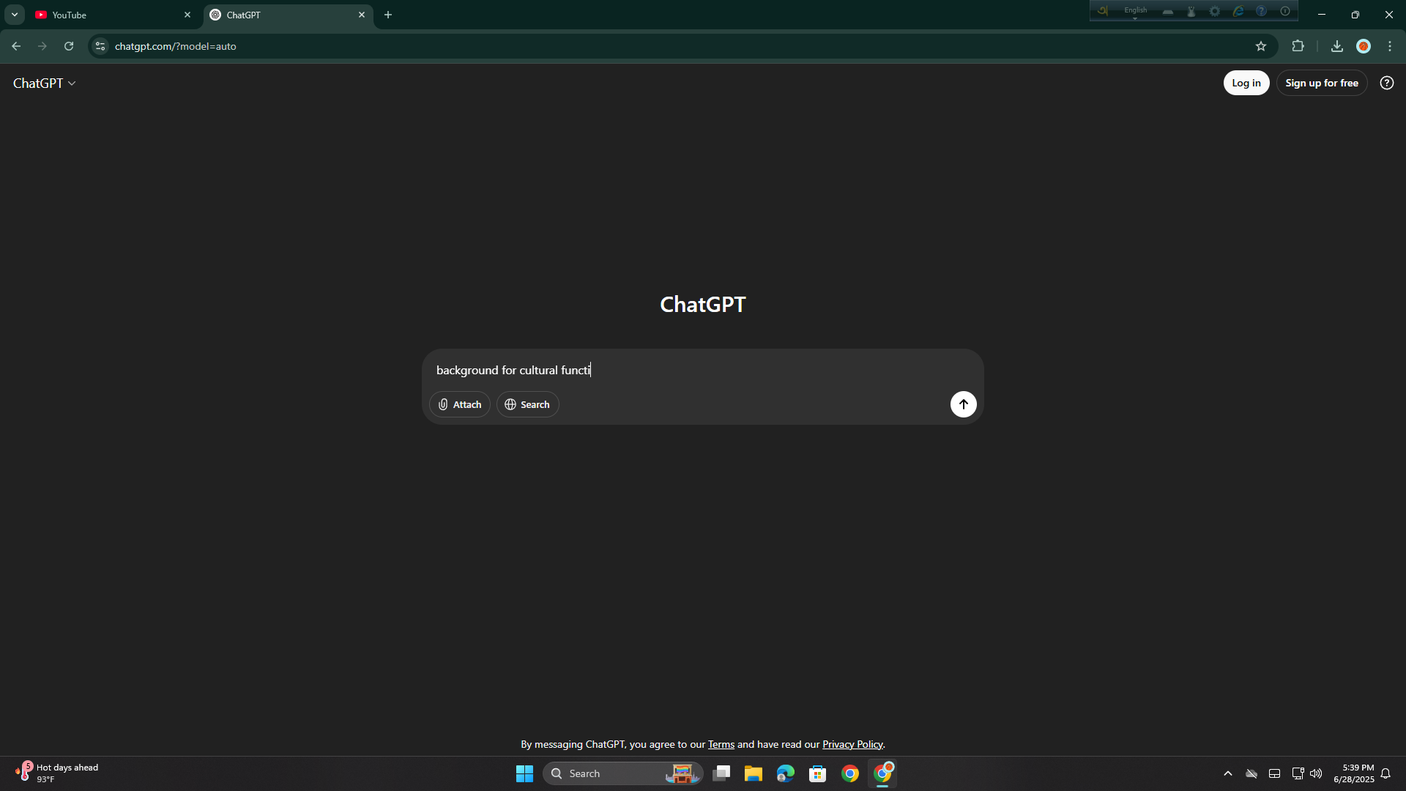Click the web browser icon in input toolbar
This screenshot has width=1406, height=791.
click(x=1238, y=12)
